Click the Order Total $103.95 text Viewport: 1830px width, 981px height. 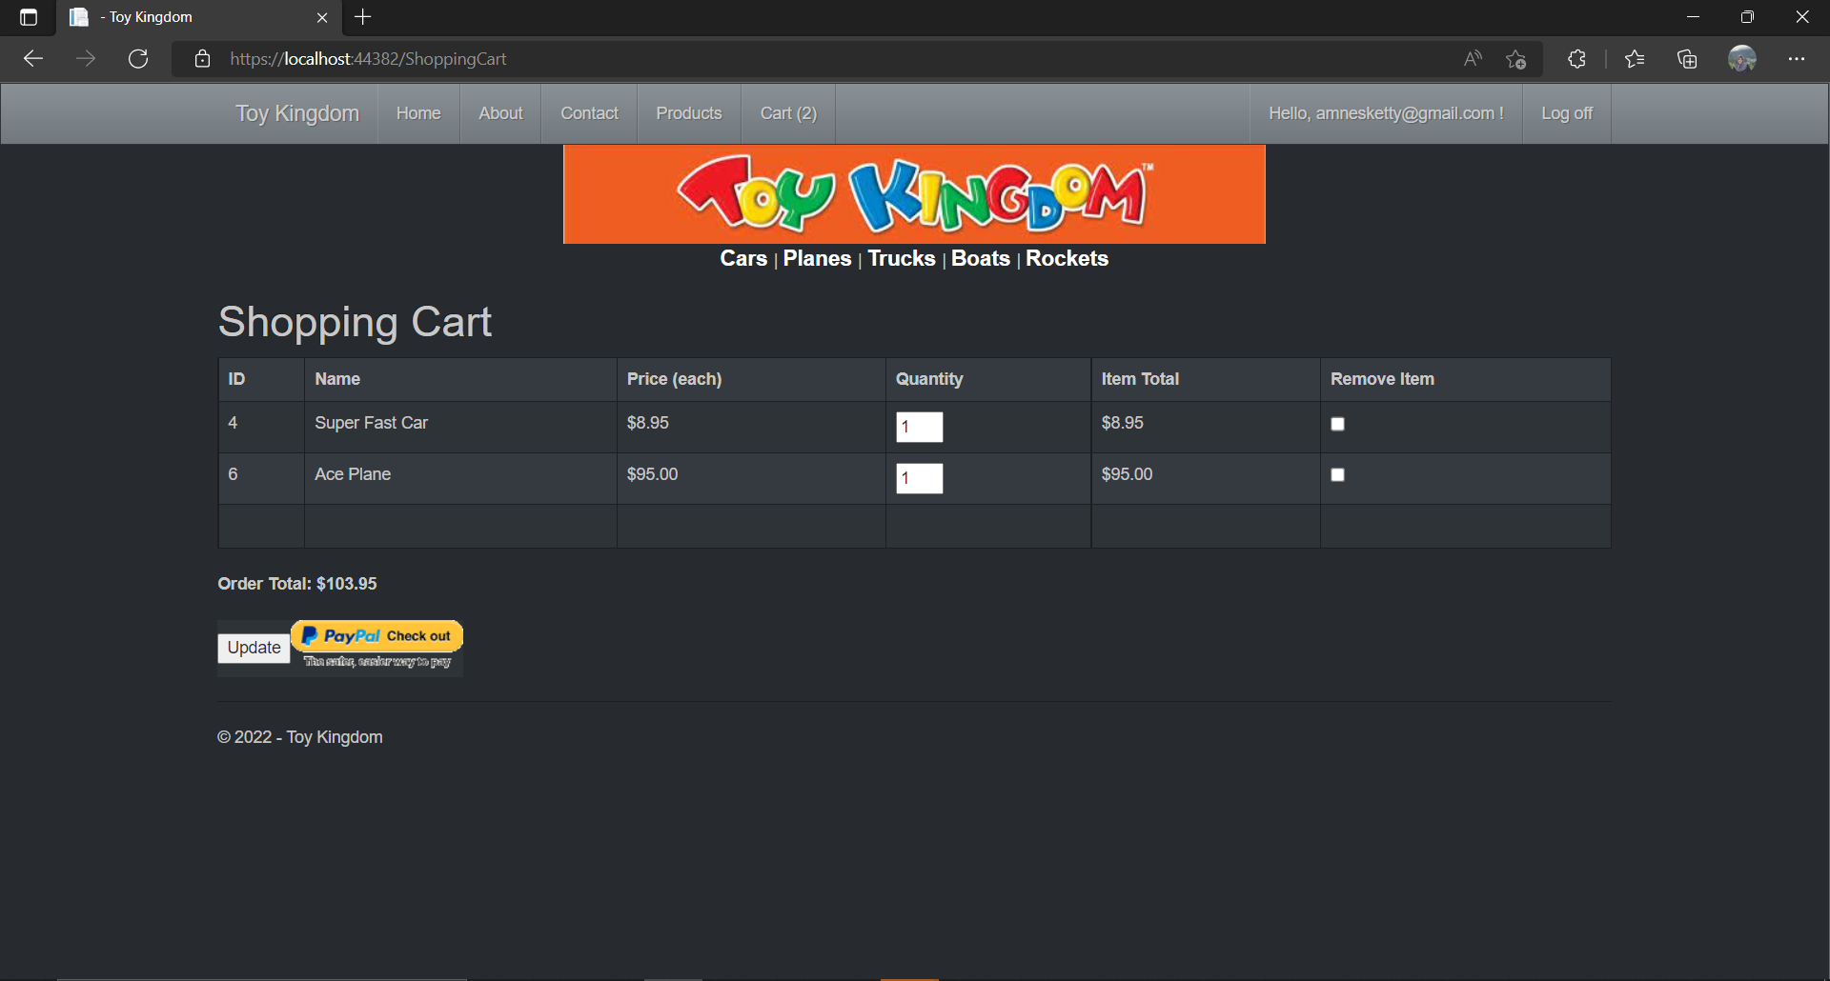297,584
